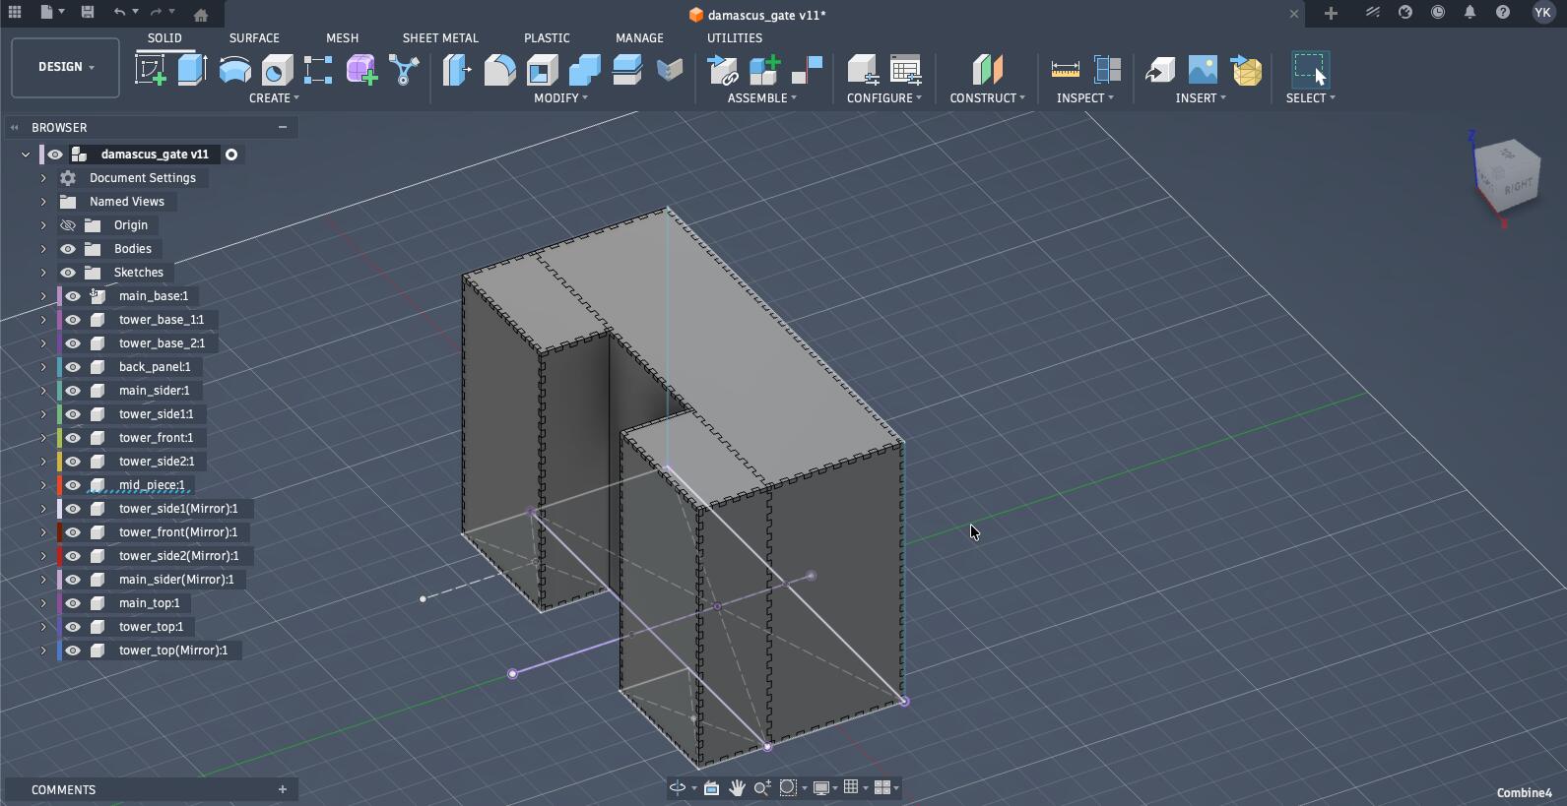1567x806 pixels.
Task: Select the Create Sketch tool
Action: pyautogui.click(x=151, y=70)
